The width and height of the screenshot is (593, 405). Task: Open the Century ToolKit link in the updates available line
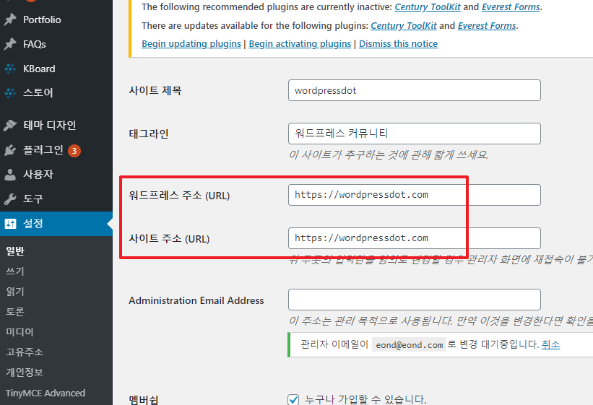(404, 25)
